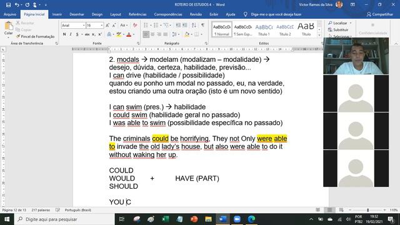This screenshot has width=400, height=225.
Task: Increase paragraph indent
Action: click(184, 25)
